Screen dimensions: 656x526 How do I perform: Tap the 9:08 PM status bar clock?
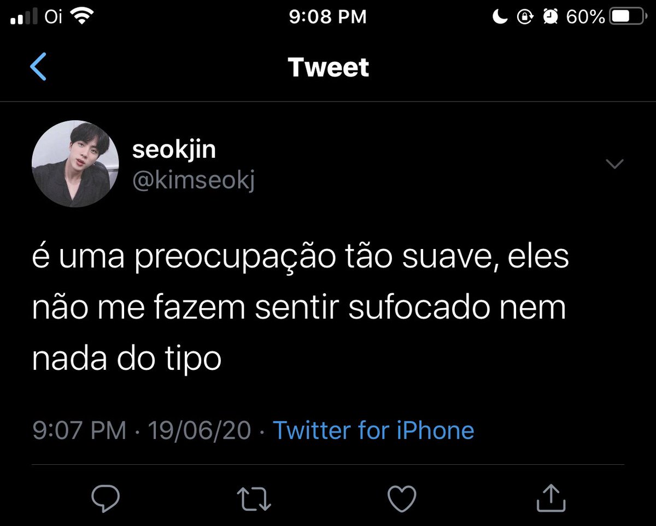(x=327, y=17)
